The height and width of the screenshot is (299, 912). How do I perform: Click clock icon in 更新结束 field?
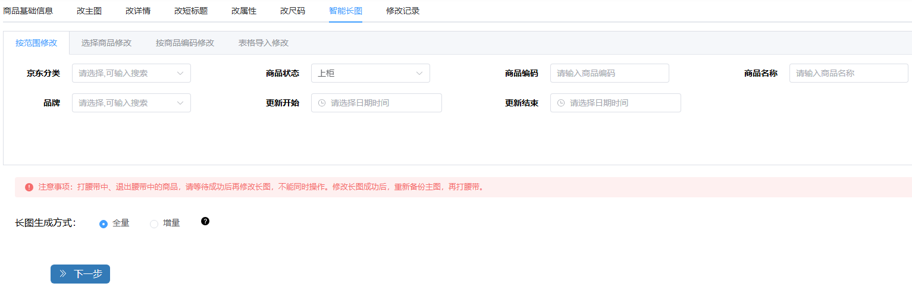tap(561, 103)
